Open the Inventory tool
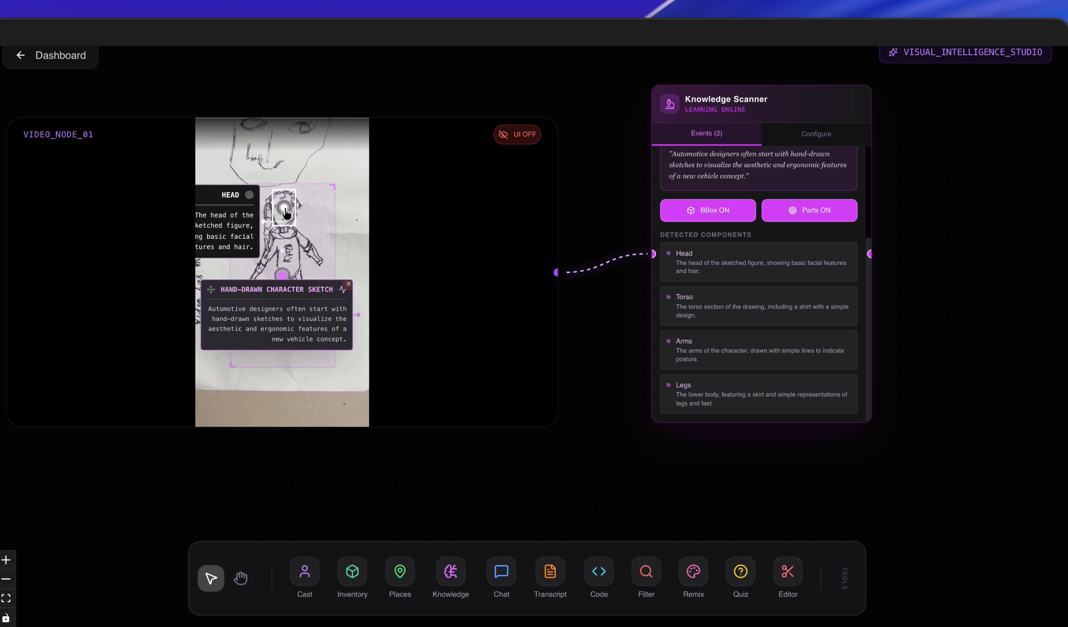This screenshot has width=1068, height=627. (x=352, y=572)
